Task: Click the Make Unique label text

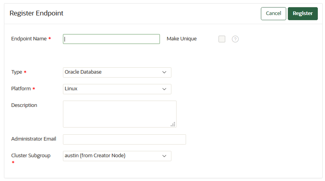Action: click(x=182, y=39)
